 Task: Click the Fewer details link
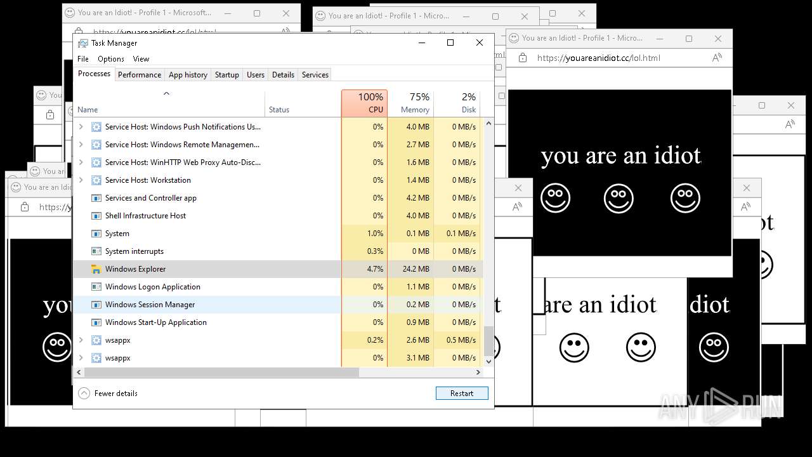coord(116,394)
